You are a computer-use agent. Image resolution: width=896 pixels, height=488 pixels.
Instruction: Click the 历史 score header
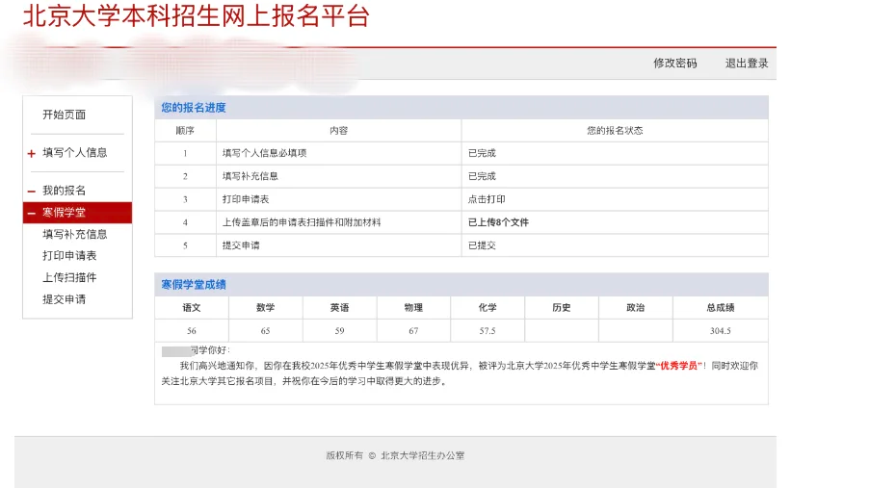pos(562,308)
